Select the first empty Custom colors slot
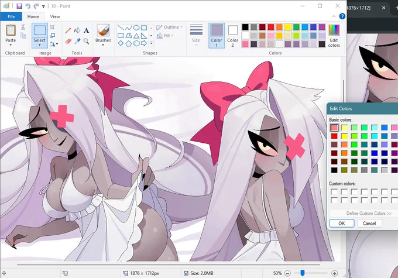This screenshot has width=398, height=278. (334, 192)
